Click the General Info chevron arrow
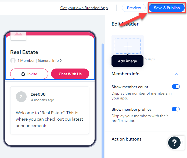 pos(61,60)
